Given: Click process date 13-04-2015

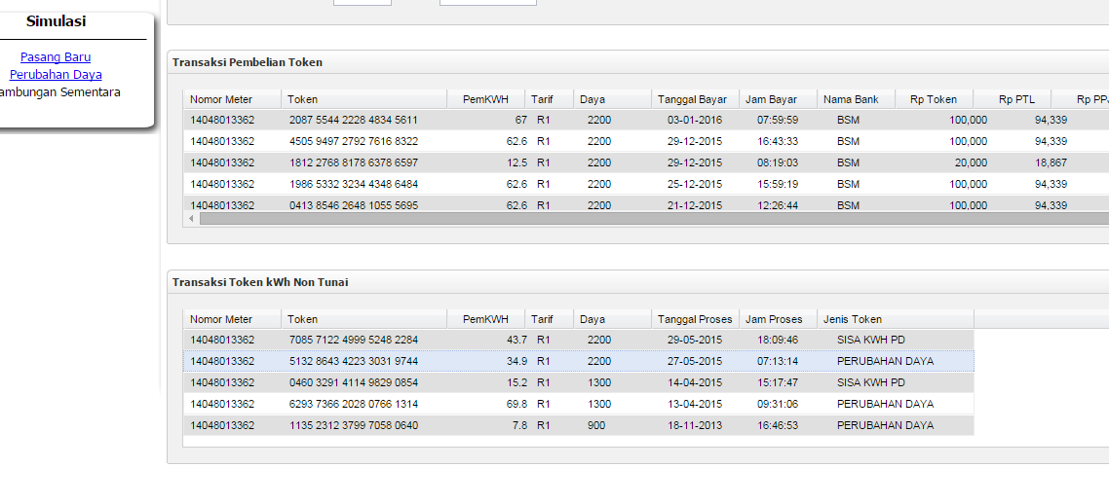Looking at the screenshot, I should (695, 404).
